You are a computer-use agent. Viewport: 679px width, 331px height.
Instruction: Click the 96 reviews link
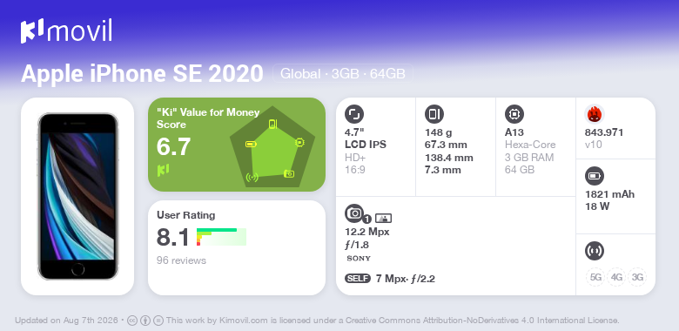[x=181, y=260]
